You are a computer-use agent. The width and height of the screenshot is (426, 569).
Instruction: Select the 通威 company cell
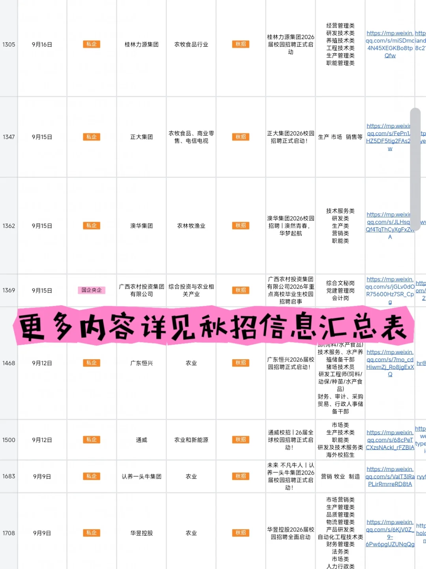[x=142, y=440]
